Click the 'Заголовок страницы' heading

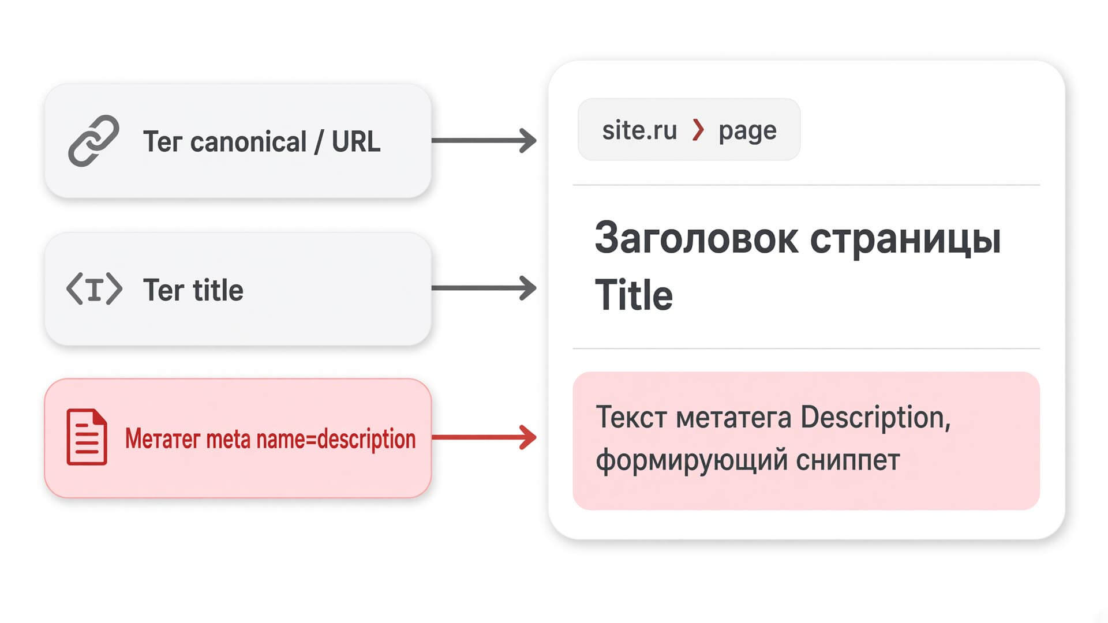[x=798, y=239]
